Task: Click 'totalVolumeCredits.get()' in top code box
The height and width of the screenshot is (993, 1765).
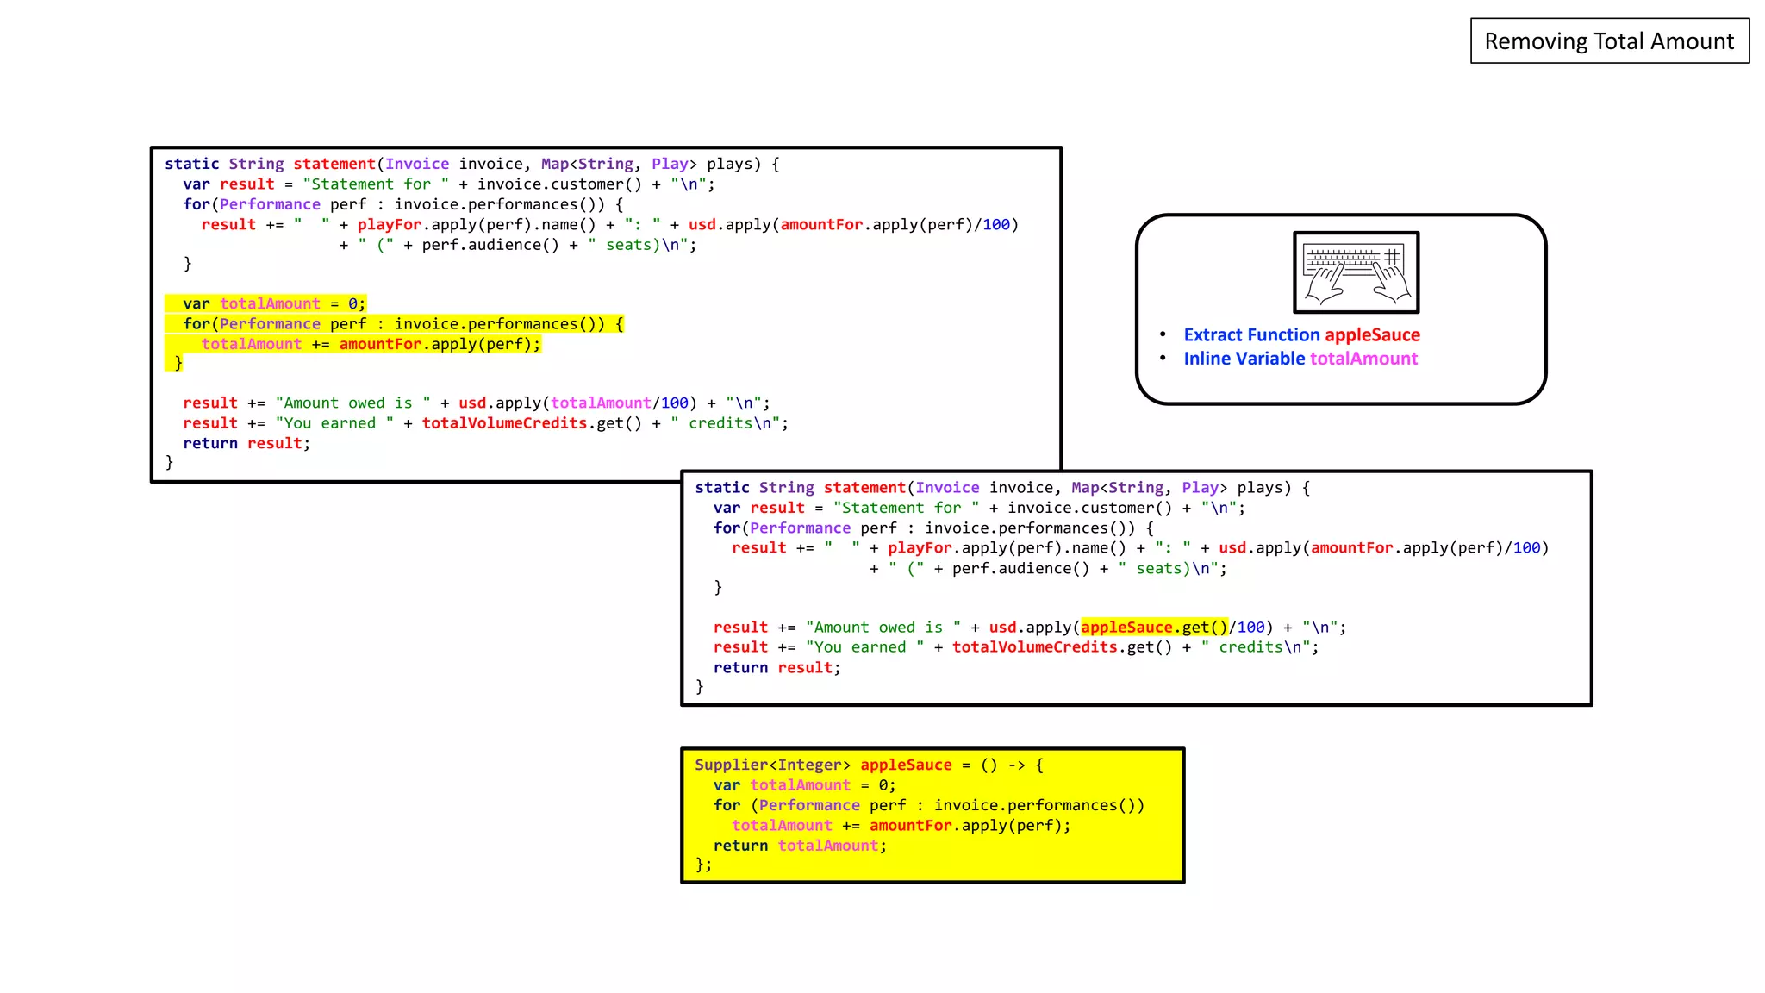Action: (531, 423)
